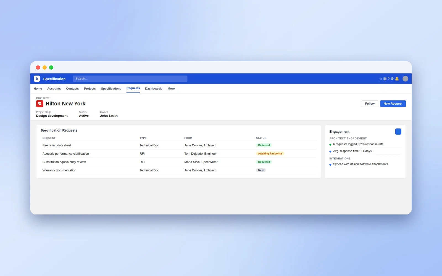Click '6 requests logged, 92% response rate'
The width and height of the screenshot is (442, 276).
click(x=358, y=144)
